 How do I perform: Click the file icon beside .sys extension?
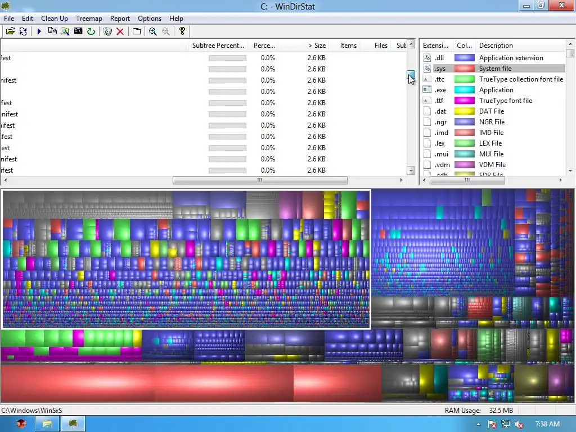click(x=427, y=68)
